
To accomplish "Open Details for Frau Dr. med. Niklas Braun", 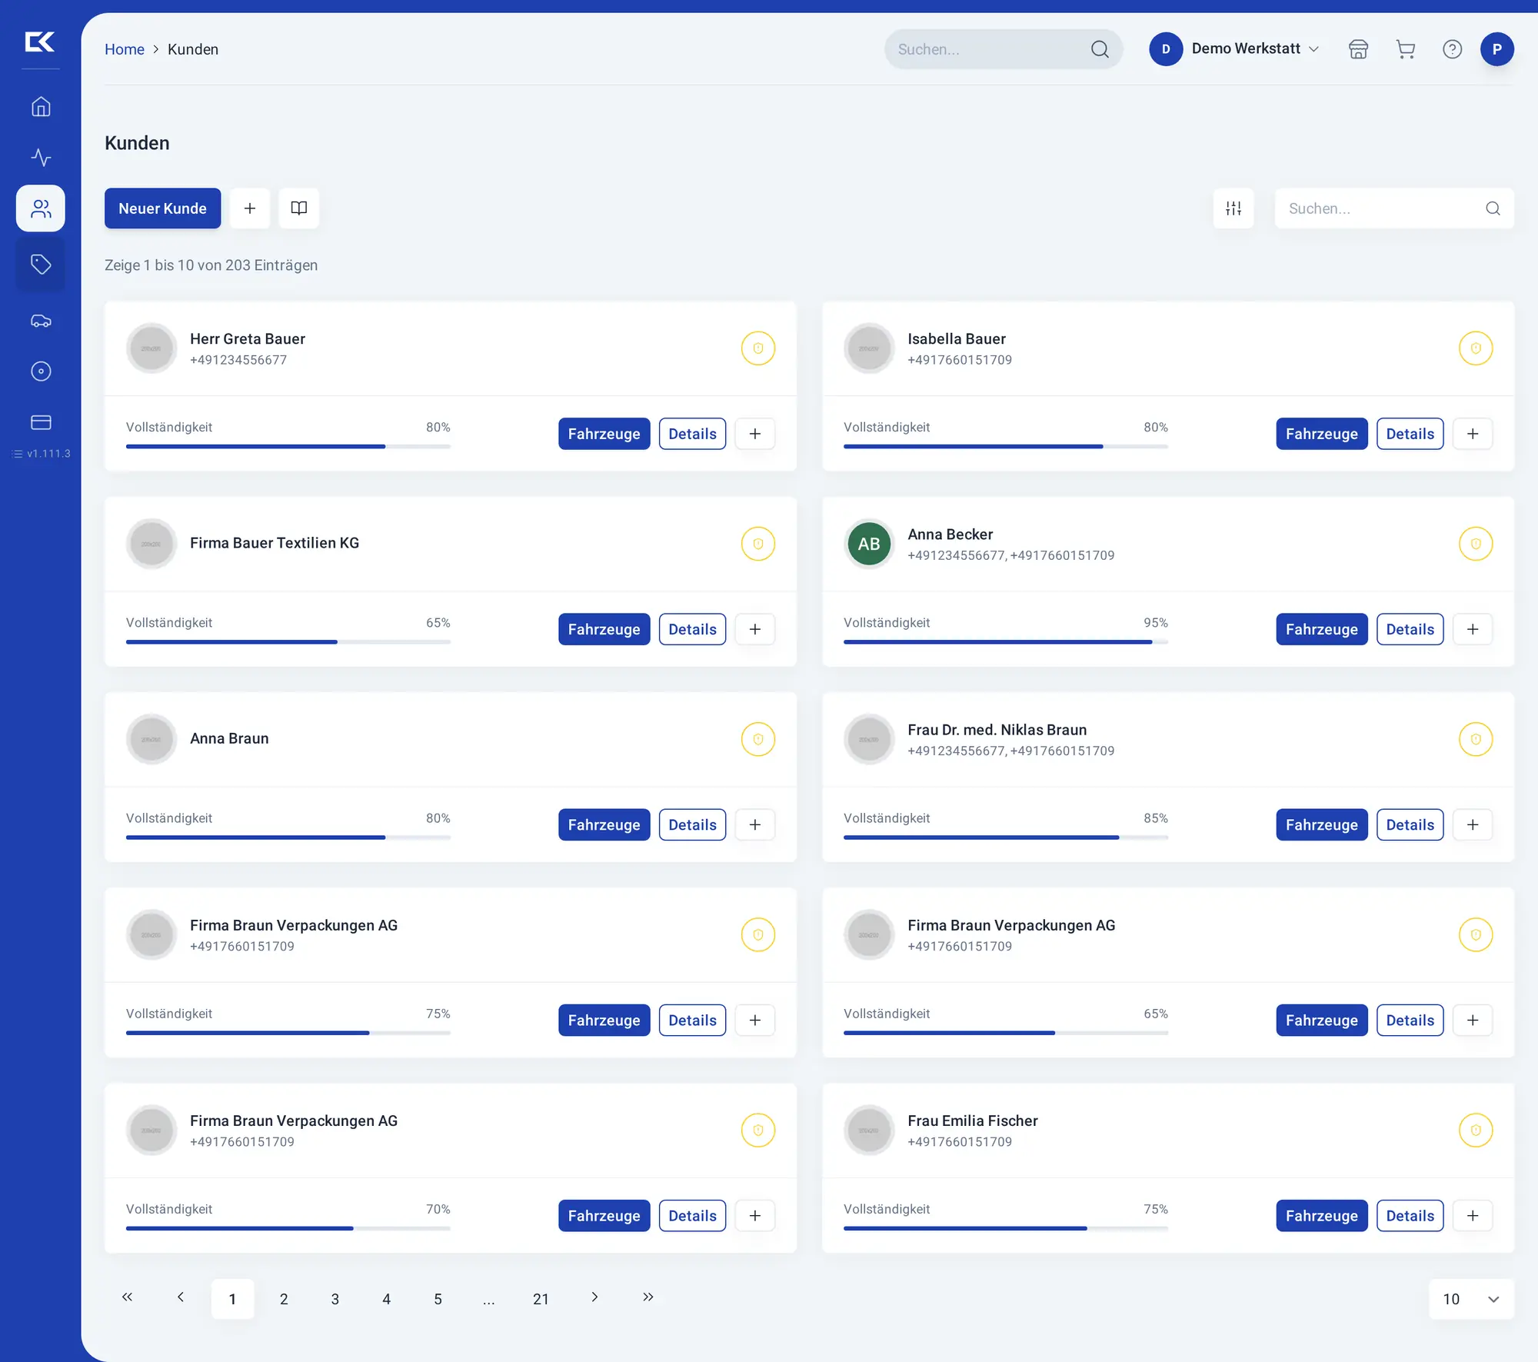I will pos(1410,824).
